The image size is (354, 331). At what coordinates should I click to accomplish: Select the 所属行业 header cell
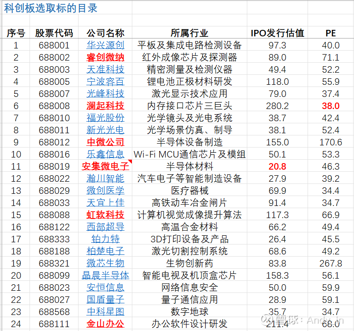click(x=190, y=33)
